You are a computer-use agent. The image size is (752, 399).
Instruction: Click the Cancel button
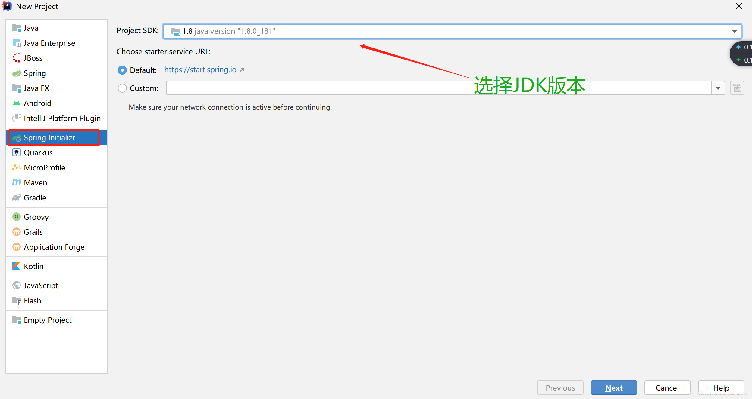pos(667,388)
